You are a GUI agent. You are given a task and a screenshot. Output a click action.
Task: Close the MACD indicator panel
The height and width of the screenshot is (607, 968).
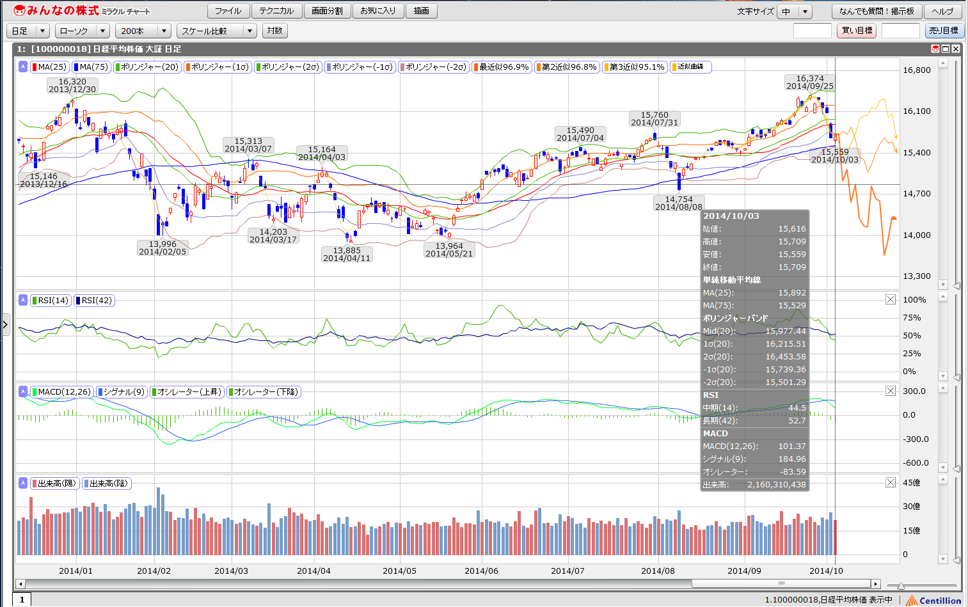(890, 391)
